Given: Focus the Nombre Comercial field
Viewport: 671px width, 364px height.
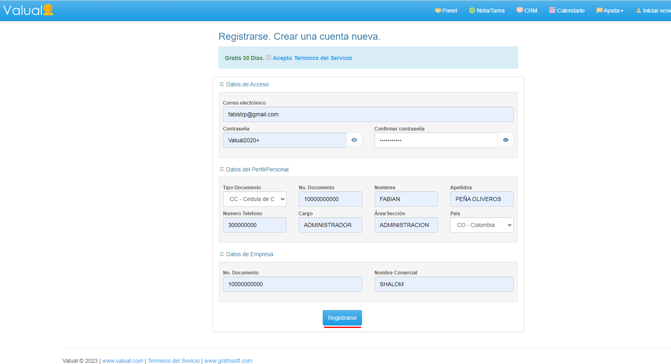Looking at the screenshot, I should [444, 284].
